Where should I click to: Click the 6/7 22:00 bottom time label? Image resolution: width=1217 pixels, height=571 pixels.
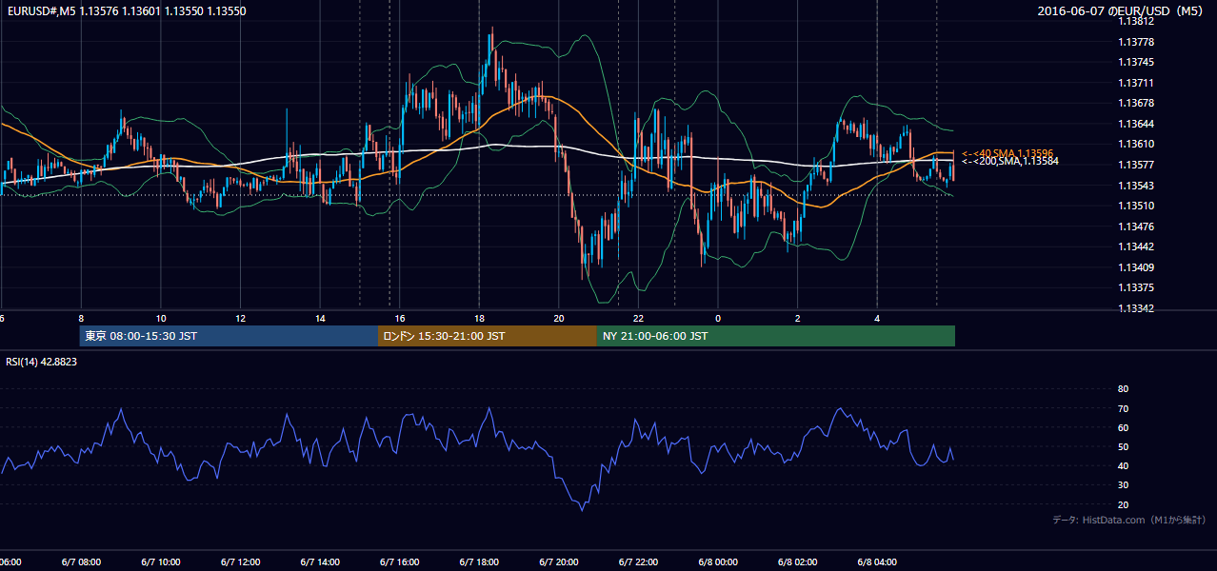tap(639, 562)
